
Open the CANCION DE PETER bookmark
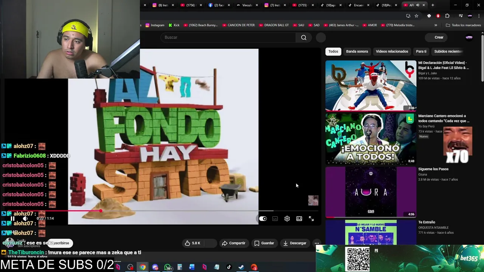click(x=238, y=25)
